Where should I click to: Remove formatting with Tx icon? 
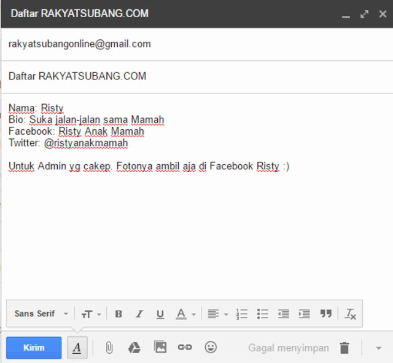[x=351, y=314]
